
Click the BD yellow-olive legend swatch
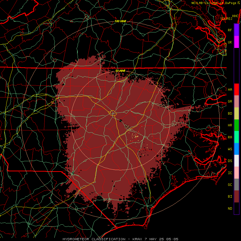(236, 114)
